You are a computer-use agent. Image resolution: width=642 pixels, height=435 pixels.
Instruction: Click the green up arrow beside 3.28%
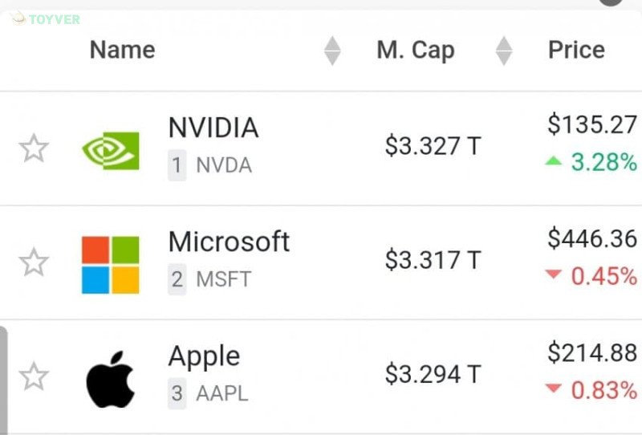pyautogui.click(x=553, y=162)
